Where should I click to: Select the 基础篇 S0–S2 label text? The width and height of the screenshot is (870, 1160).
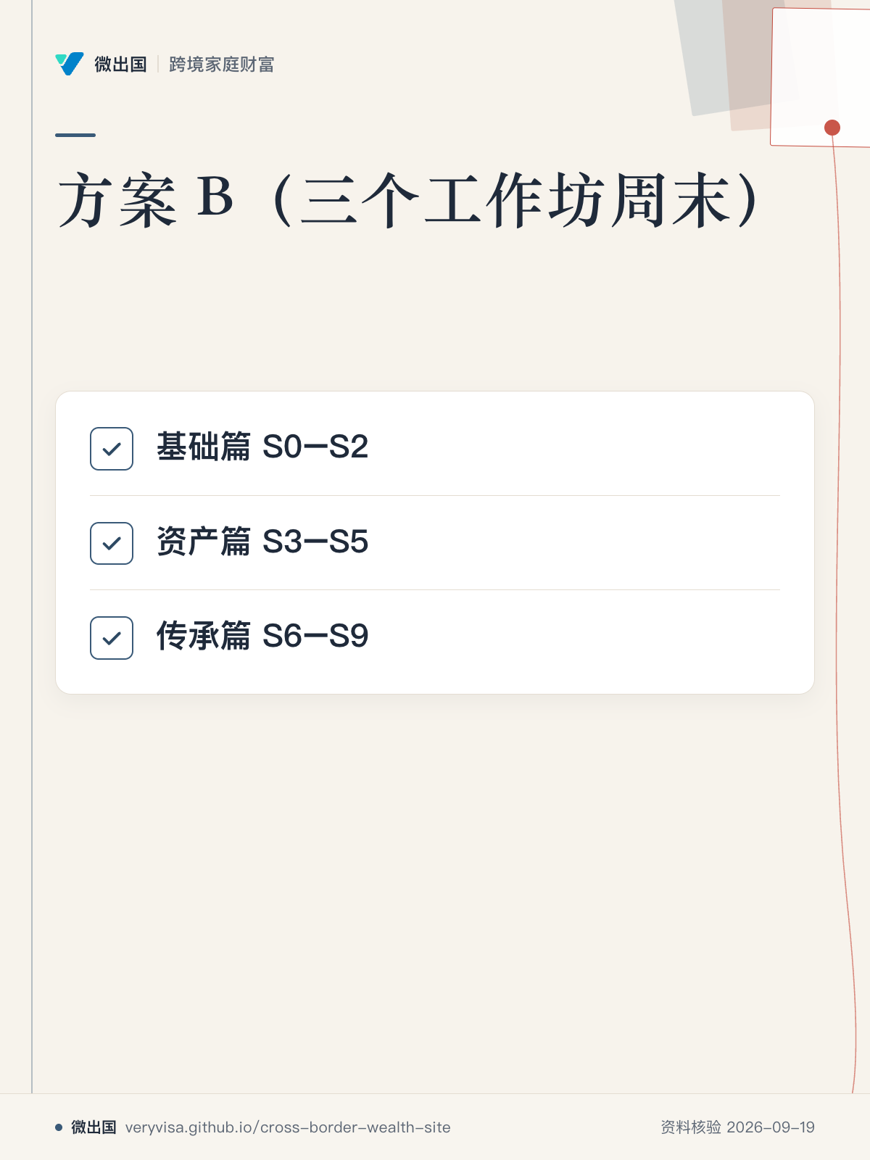click(262, 447)
